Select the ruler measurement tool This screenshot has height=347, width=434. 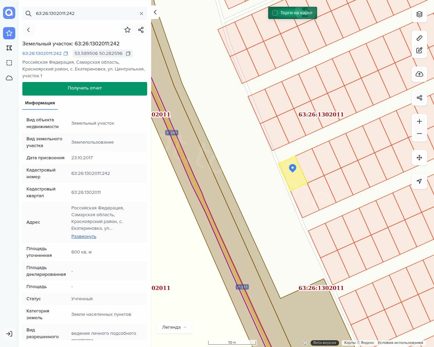click(419, 38)
